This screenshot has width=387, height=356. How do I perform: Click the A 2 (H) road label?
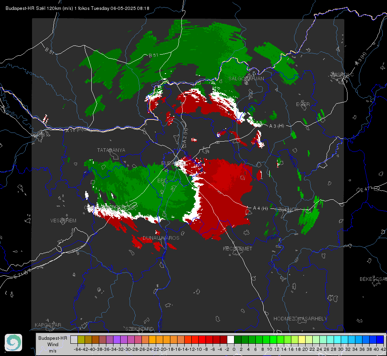tap(185, 135)
